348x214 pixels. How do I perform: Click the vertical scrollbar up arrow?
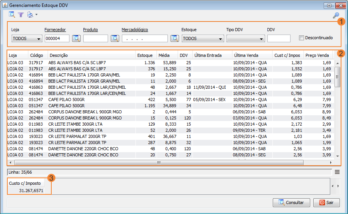click(x=338, y=63)
